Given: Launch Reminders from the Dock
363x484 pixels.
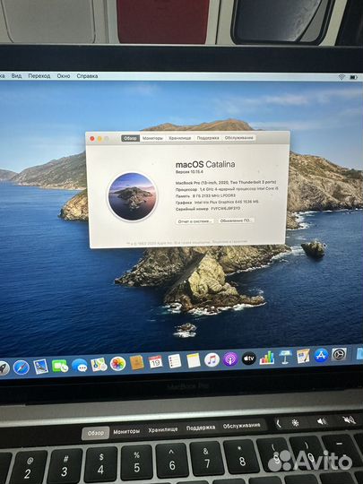Looking at the screenshot, I should 175,361.
